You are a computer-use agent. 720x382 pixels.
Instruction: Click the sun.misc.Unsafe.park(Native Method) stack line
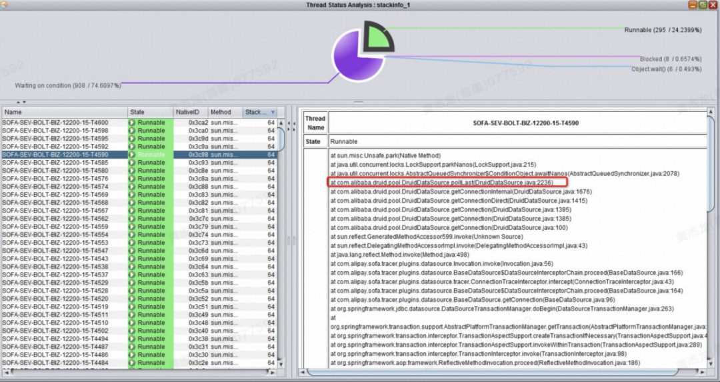(385, 155)
